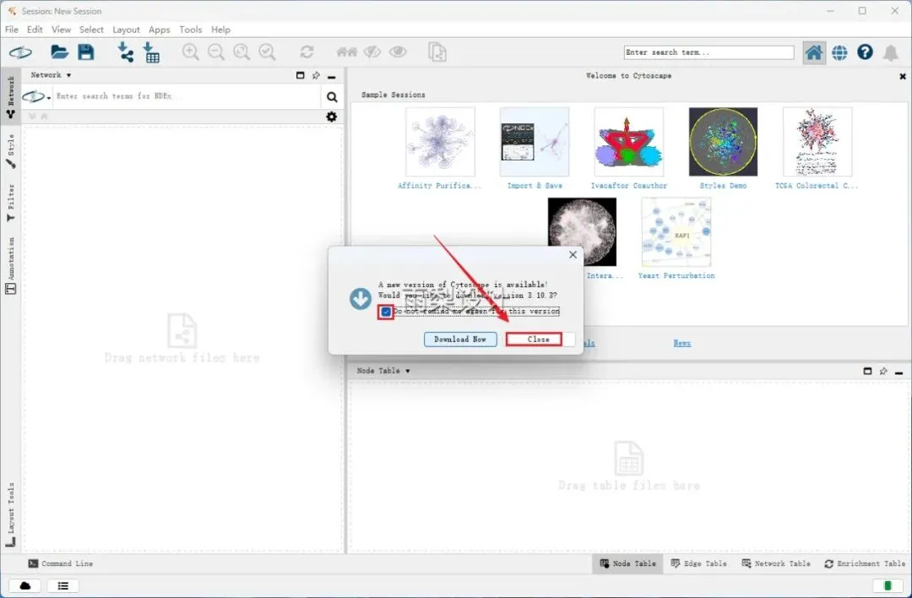
Task: Zoom in using the toolbar magnifier
Action: pyautogui.click(x=190, y=52)
